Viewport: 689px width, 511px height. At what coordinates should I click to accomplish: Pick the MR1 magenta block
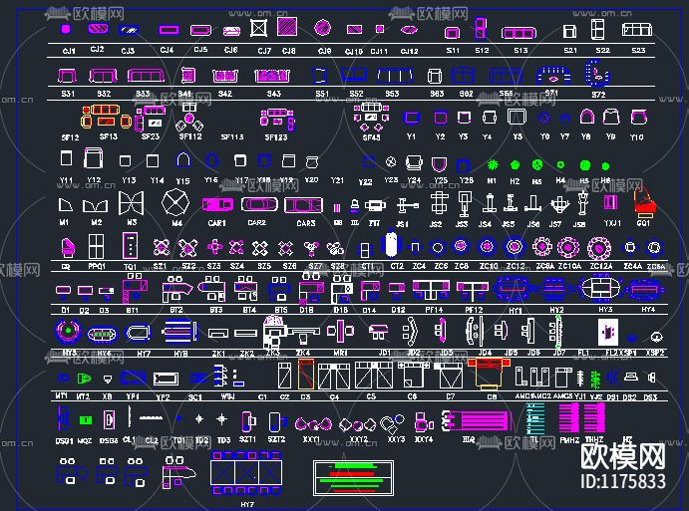(x=341, y=331)
